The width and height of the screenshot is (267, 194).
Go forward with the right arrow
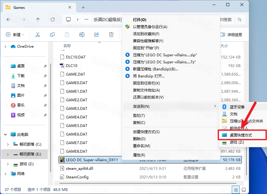(23, 20)
